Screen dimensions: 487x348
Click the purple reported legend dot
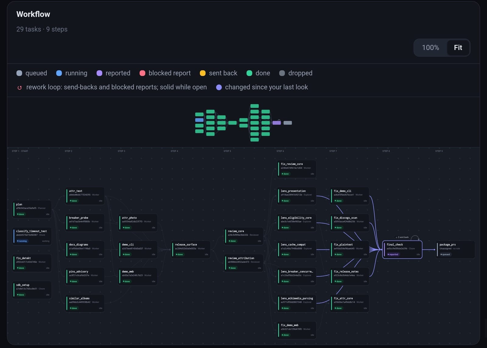point(99,73)
